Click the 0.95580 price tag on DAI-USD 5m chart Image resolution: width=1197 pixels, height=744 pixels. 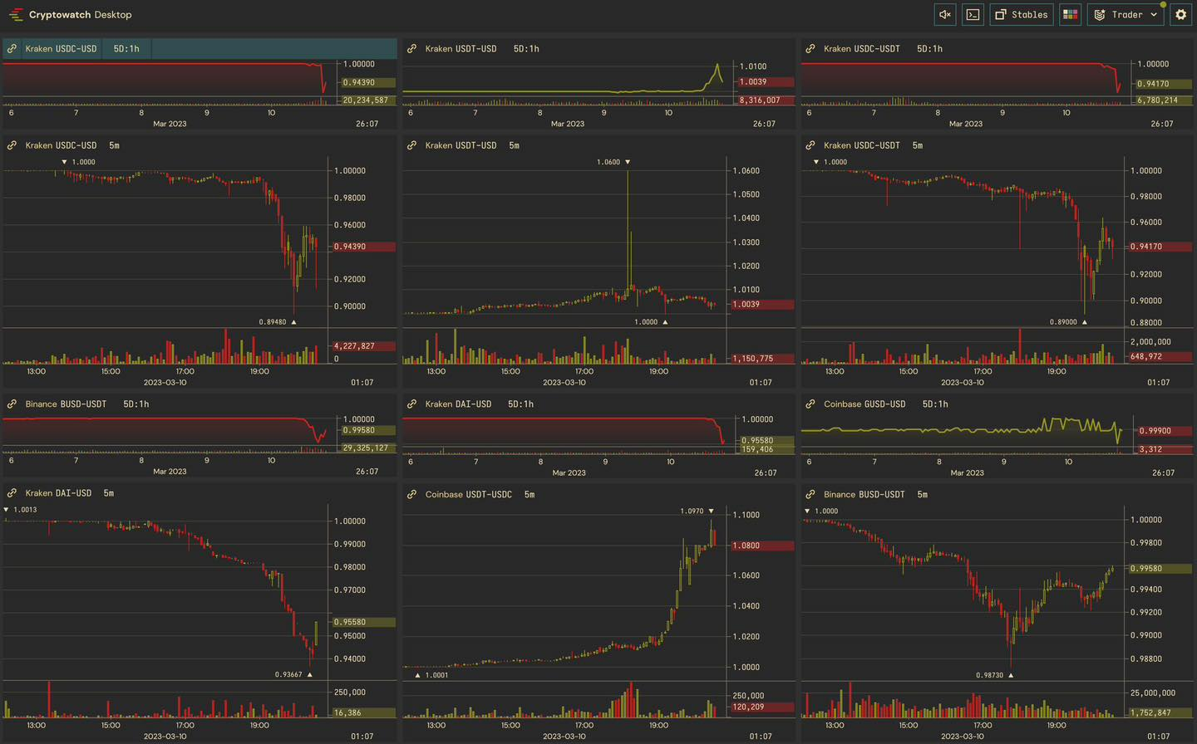pyautogui.click(x=363, y=622)
